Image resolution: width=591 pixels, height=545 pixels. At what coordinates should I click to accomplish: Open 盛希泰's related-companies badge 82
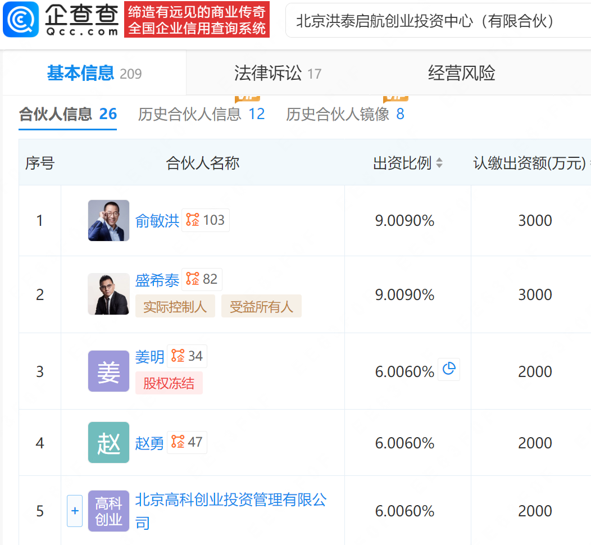pyautogui.click(x=202, y=279)
